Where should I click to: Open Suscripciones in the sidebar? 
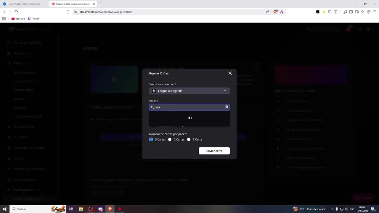point(24,126)
